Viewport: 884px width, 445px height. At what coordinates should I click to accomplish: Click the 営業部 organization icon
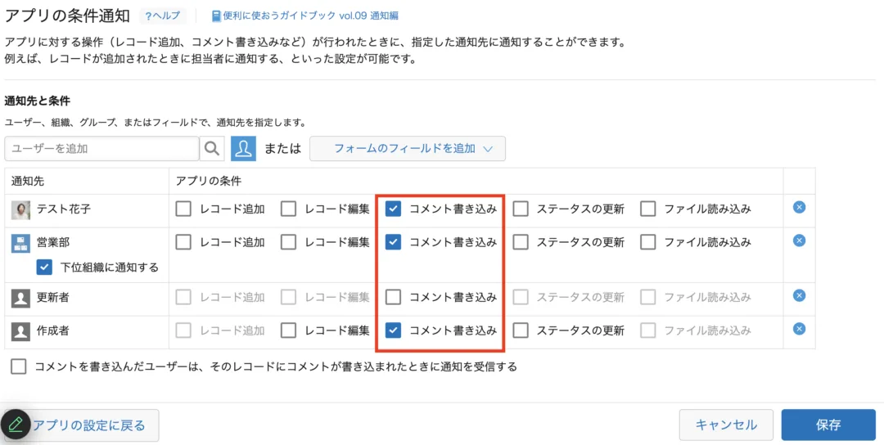(20, 243)
